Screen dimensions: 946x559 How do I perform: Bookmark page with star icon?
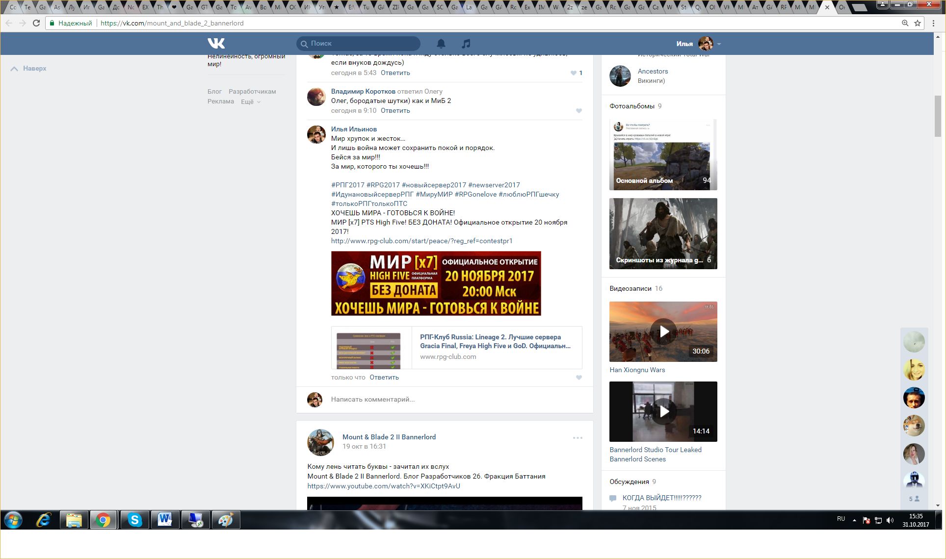pos(917,23)
